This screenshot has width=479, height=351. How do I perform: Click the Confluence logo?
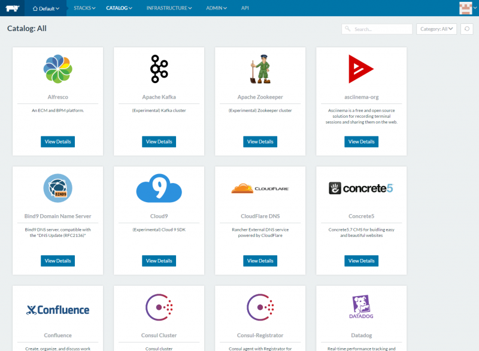pyautogui.click(x=57, y=310)
